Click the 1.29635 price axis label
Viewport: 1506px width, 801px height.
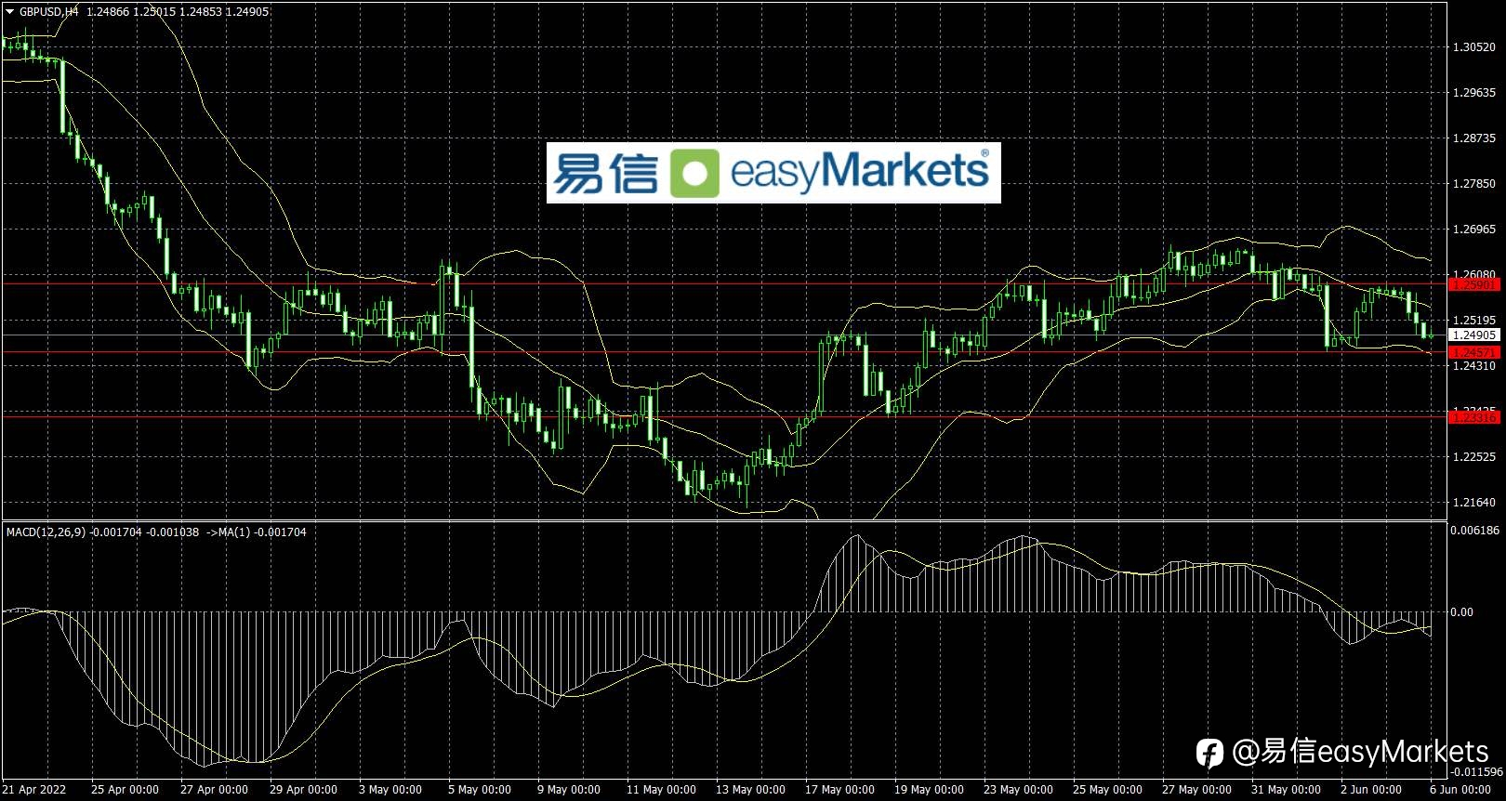coord(1474,93)
